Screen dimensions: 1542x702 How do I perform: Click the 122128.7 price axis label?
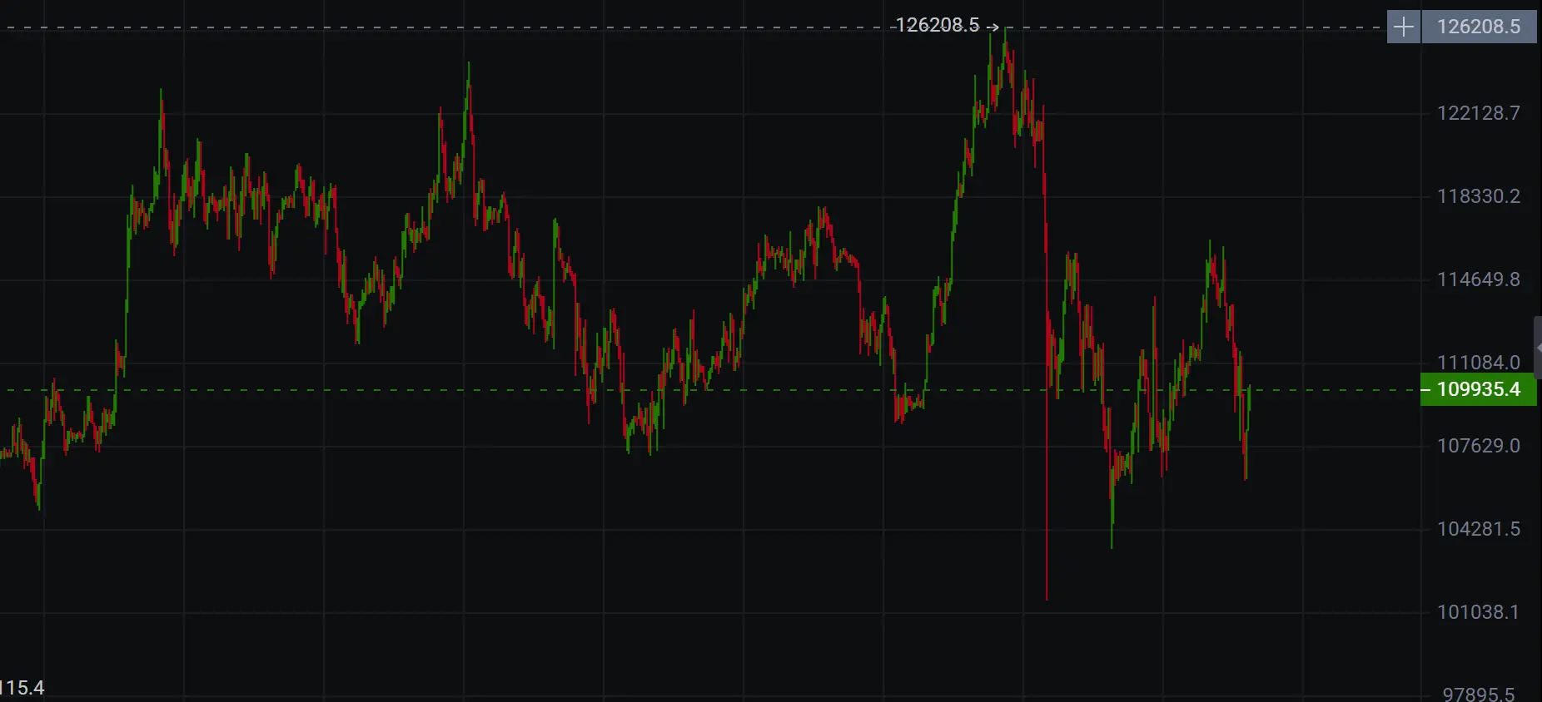1479,113
